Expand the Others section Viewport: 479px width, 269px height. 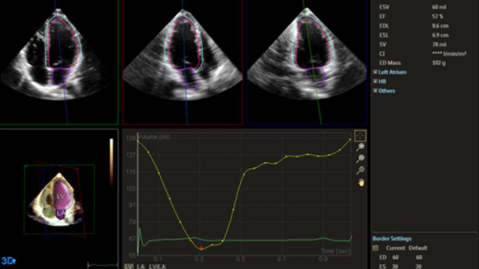point(375,91)
